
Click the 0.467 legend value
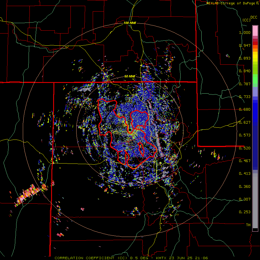[x=245, y=161]
